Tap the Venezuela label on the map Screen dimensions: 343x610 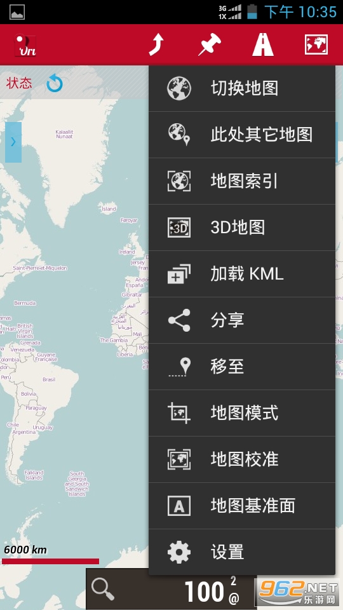click(23, 349)
